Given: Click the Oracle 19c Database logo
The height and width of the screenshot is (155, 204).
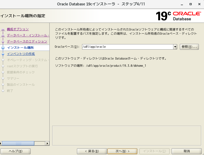Looking at the screenshot, I should (179, 16).
